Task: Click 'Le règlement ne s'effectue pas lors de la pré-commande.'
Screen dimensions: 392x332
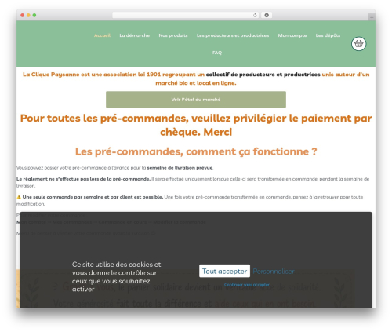Action: pyautogui.click(x=83, y=179)
